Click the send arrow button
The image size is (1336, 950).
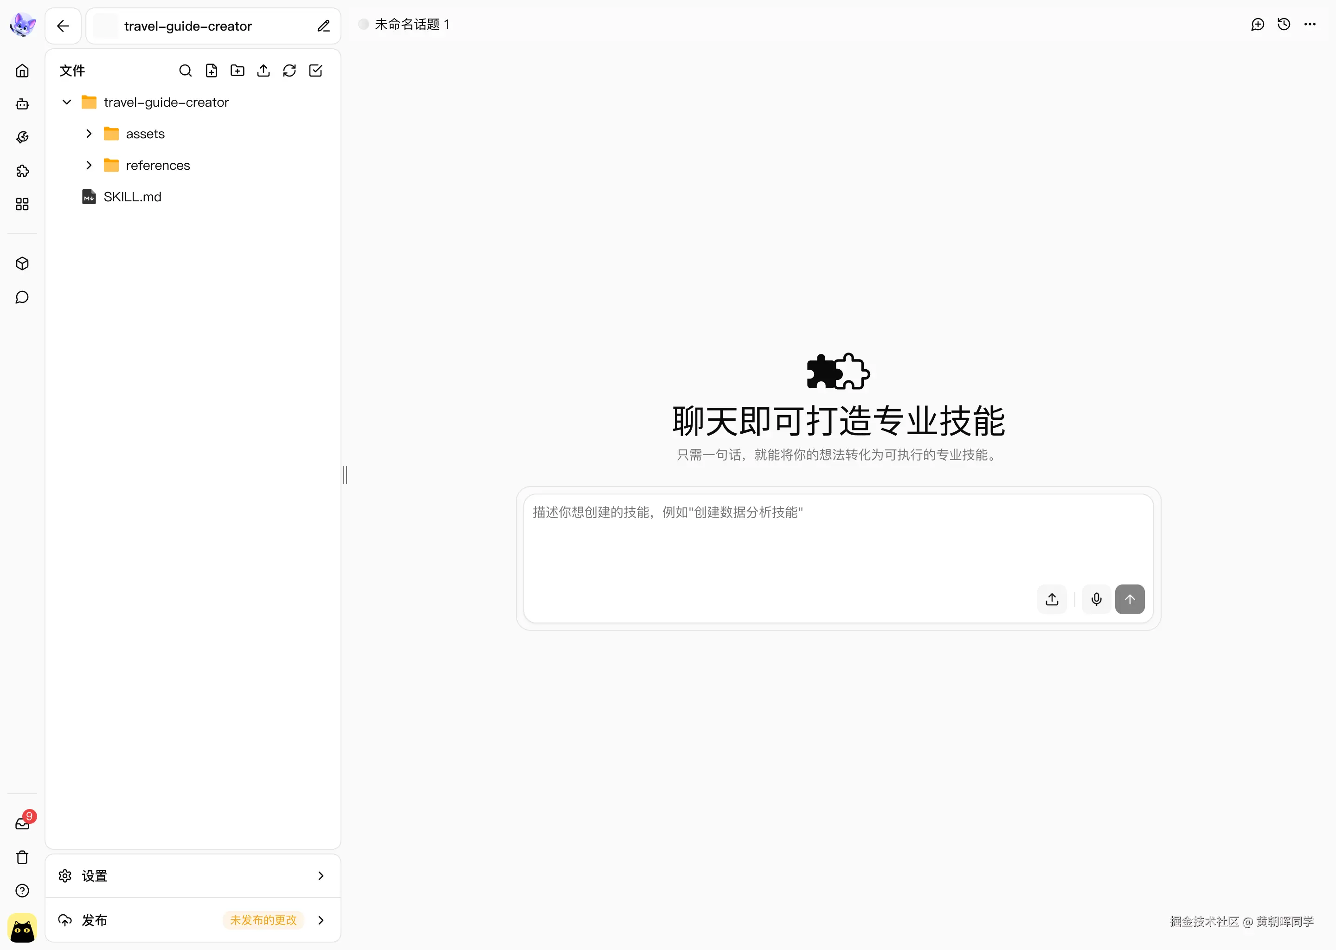click(x=1130, y=599)
